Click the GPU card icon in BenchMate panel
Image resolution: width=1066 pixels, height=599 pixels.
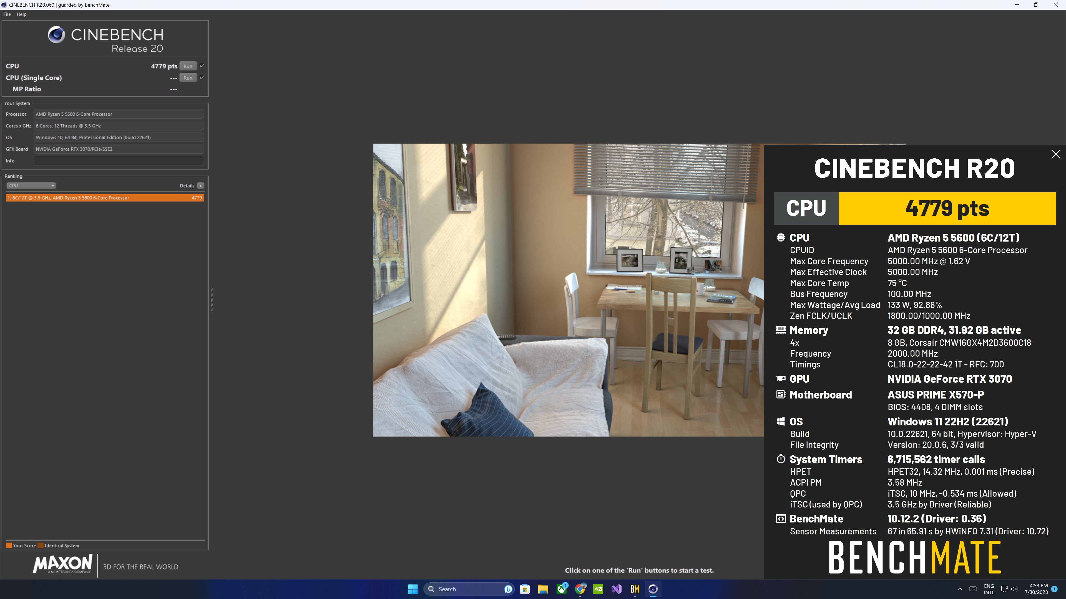click(x=780, y=378)
